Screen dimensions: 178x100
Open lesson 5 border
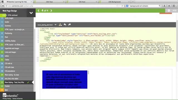(x=17, y=22)
